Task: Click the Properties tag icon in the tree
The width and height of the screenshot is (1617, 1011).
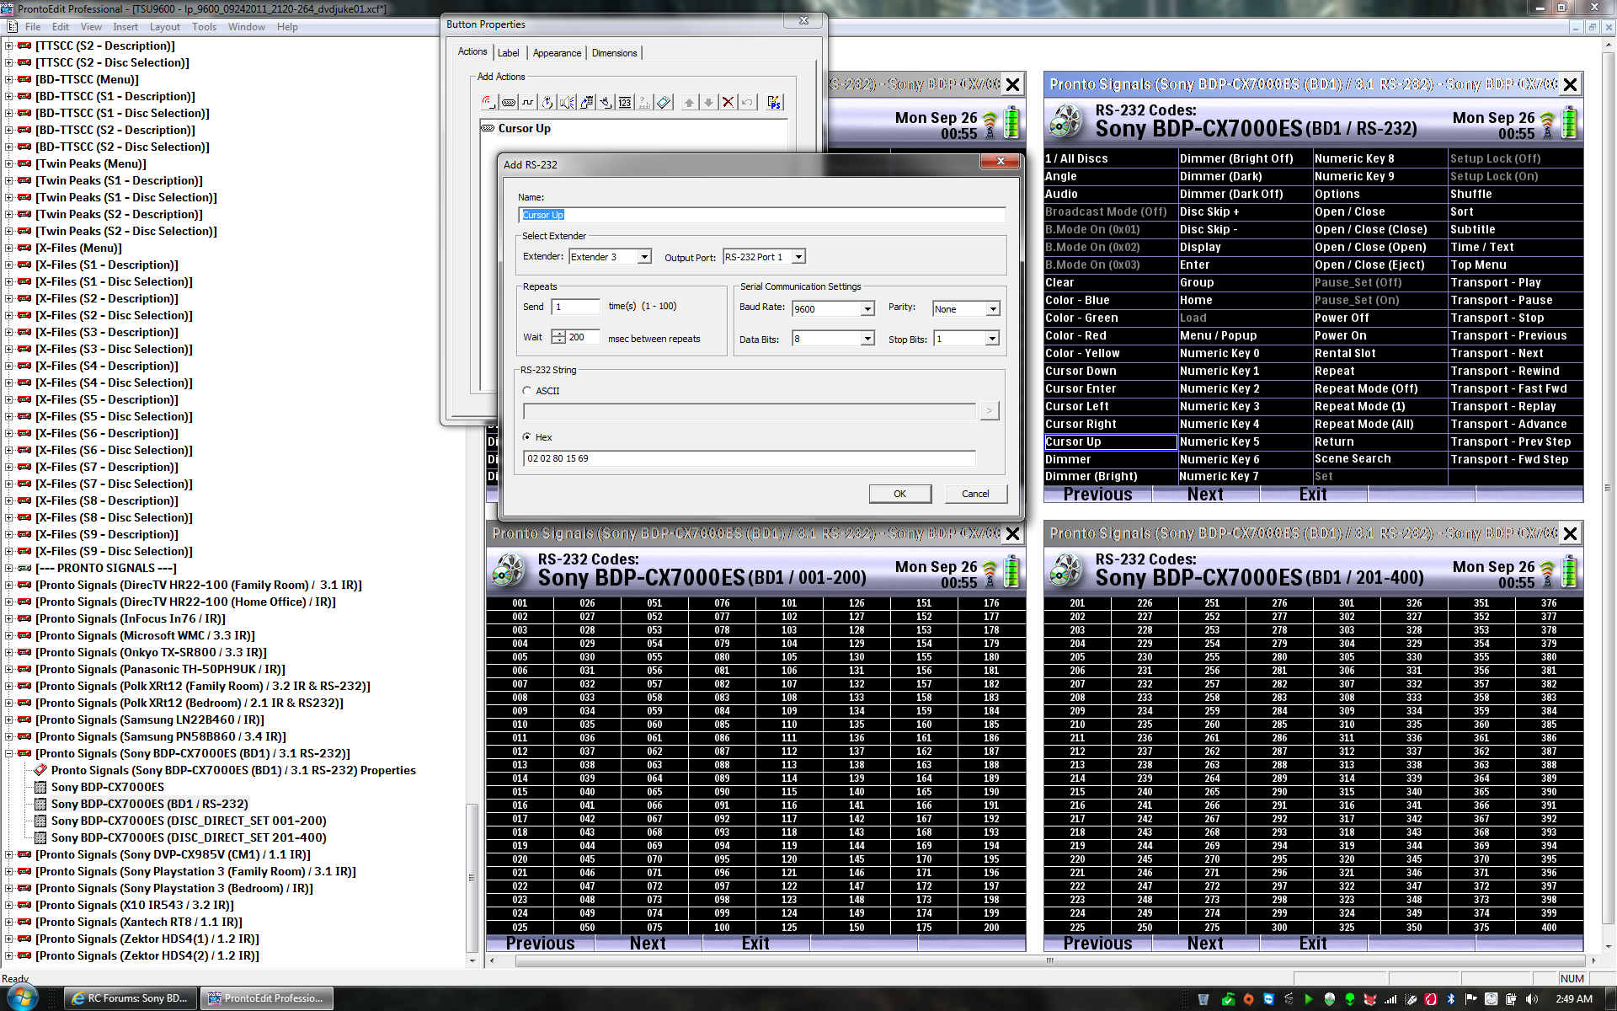Action: point(40,770)
